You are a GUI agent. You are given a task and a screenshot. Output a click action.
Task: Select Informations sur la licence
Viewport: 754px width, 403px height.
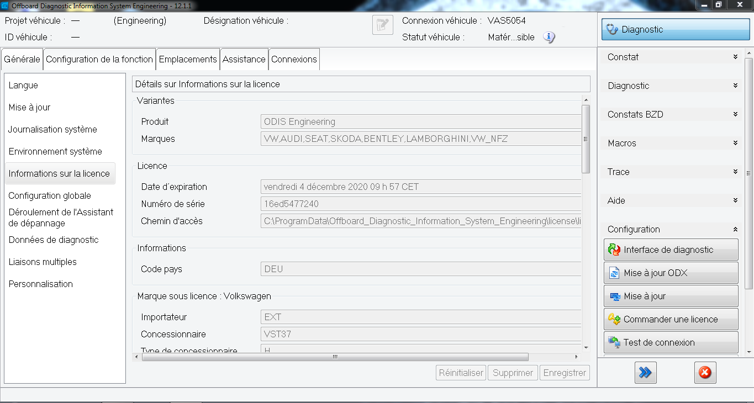point(60,173)
